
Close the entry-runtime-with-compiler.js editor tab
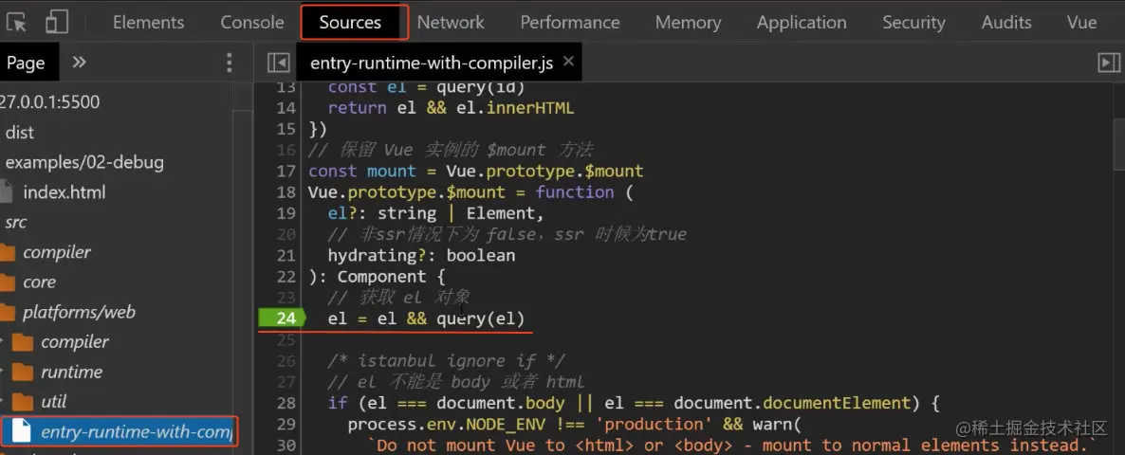click(568, 62)
